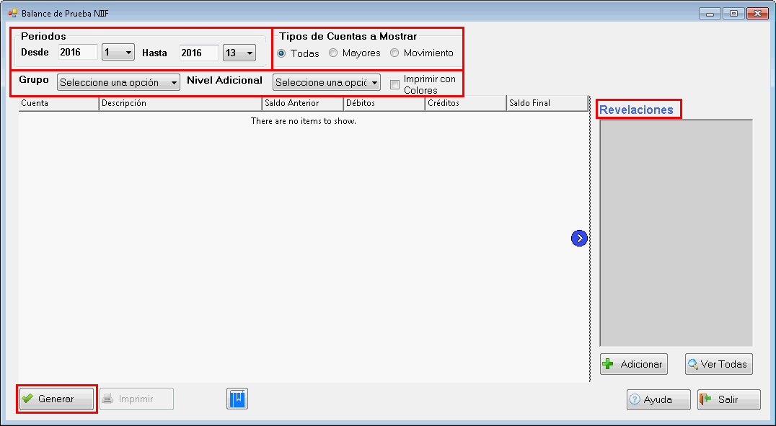Choose the Movimiento radio option
This screenshot has height=426, width=776.
(x=394, y=53)
